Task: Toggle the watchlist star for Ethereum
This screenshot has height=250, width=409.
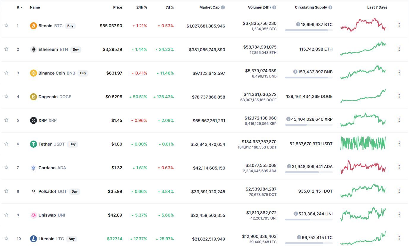Action: click(6, 49)
